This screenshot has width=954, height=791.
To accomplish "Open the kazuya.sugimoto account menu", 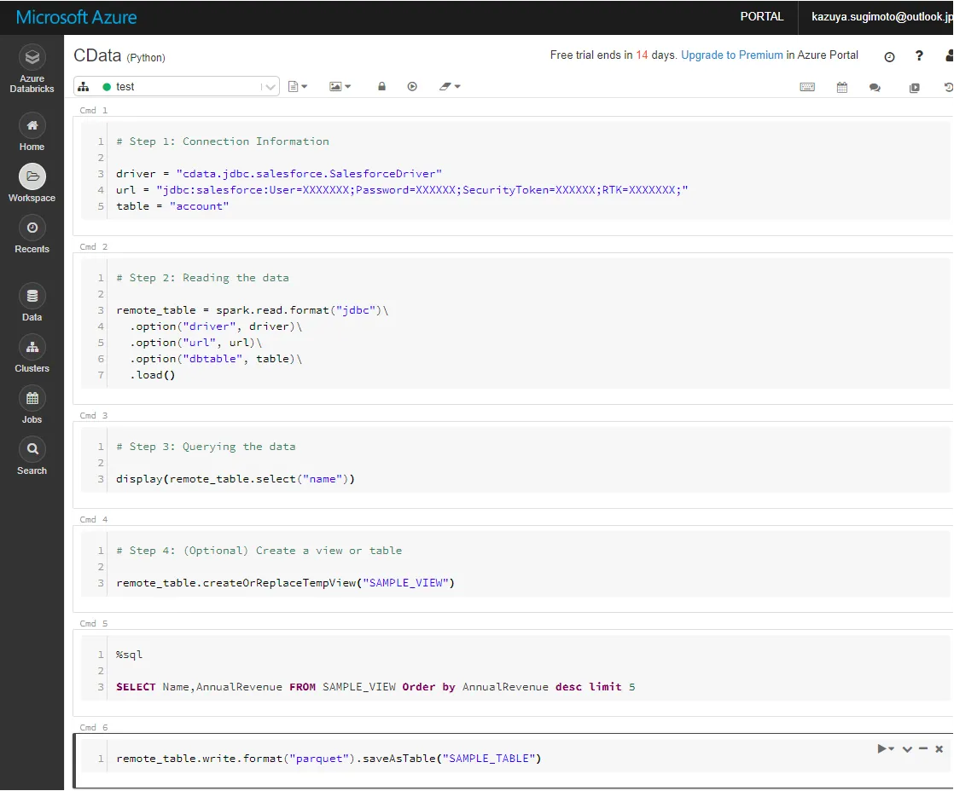I will tap(881, 16).
